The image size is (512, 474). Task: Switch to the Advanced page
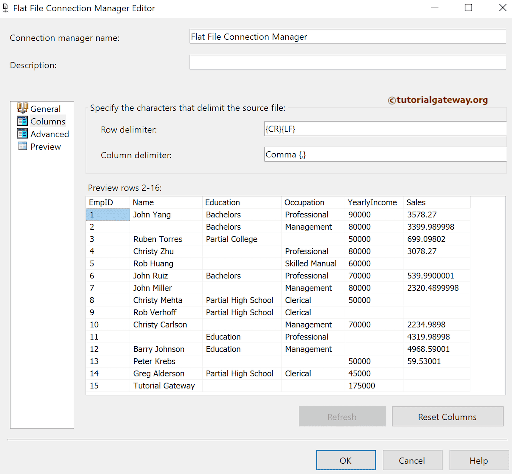[x=50, y=134]
